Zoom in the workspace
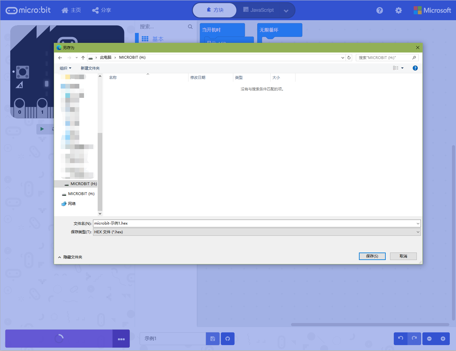456x351 pixels. pos(443,339)
